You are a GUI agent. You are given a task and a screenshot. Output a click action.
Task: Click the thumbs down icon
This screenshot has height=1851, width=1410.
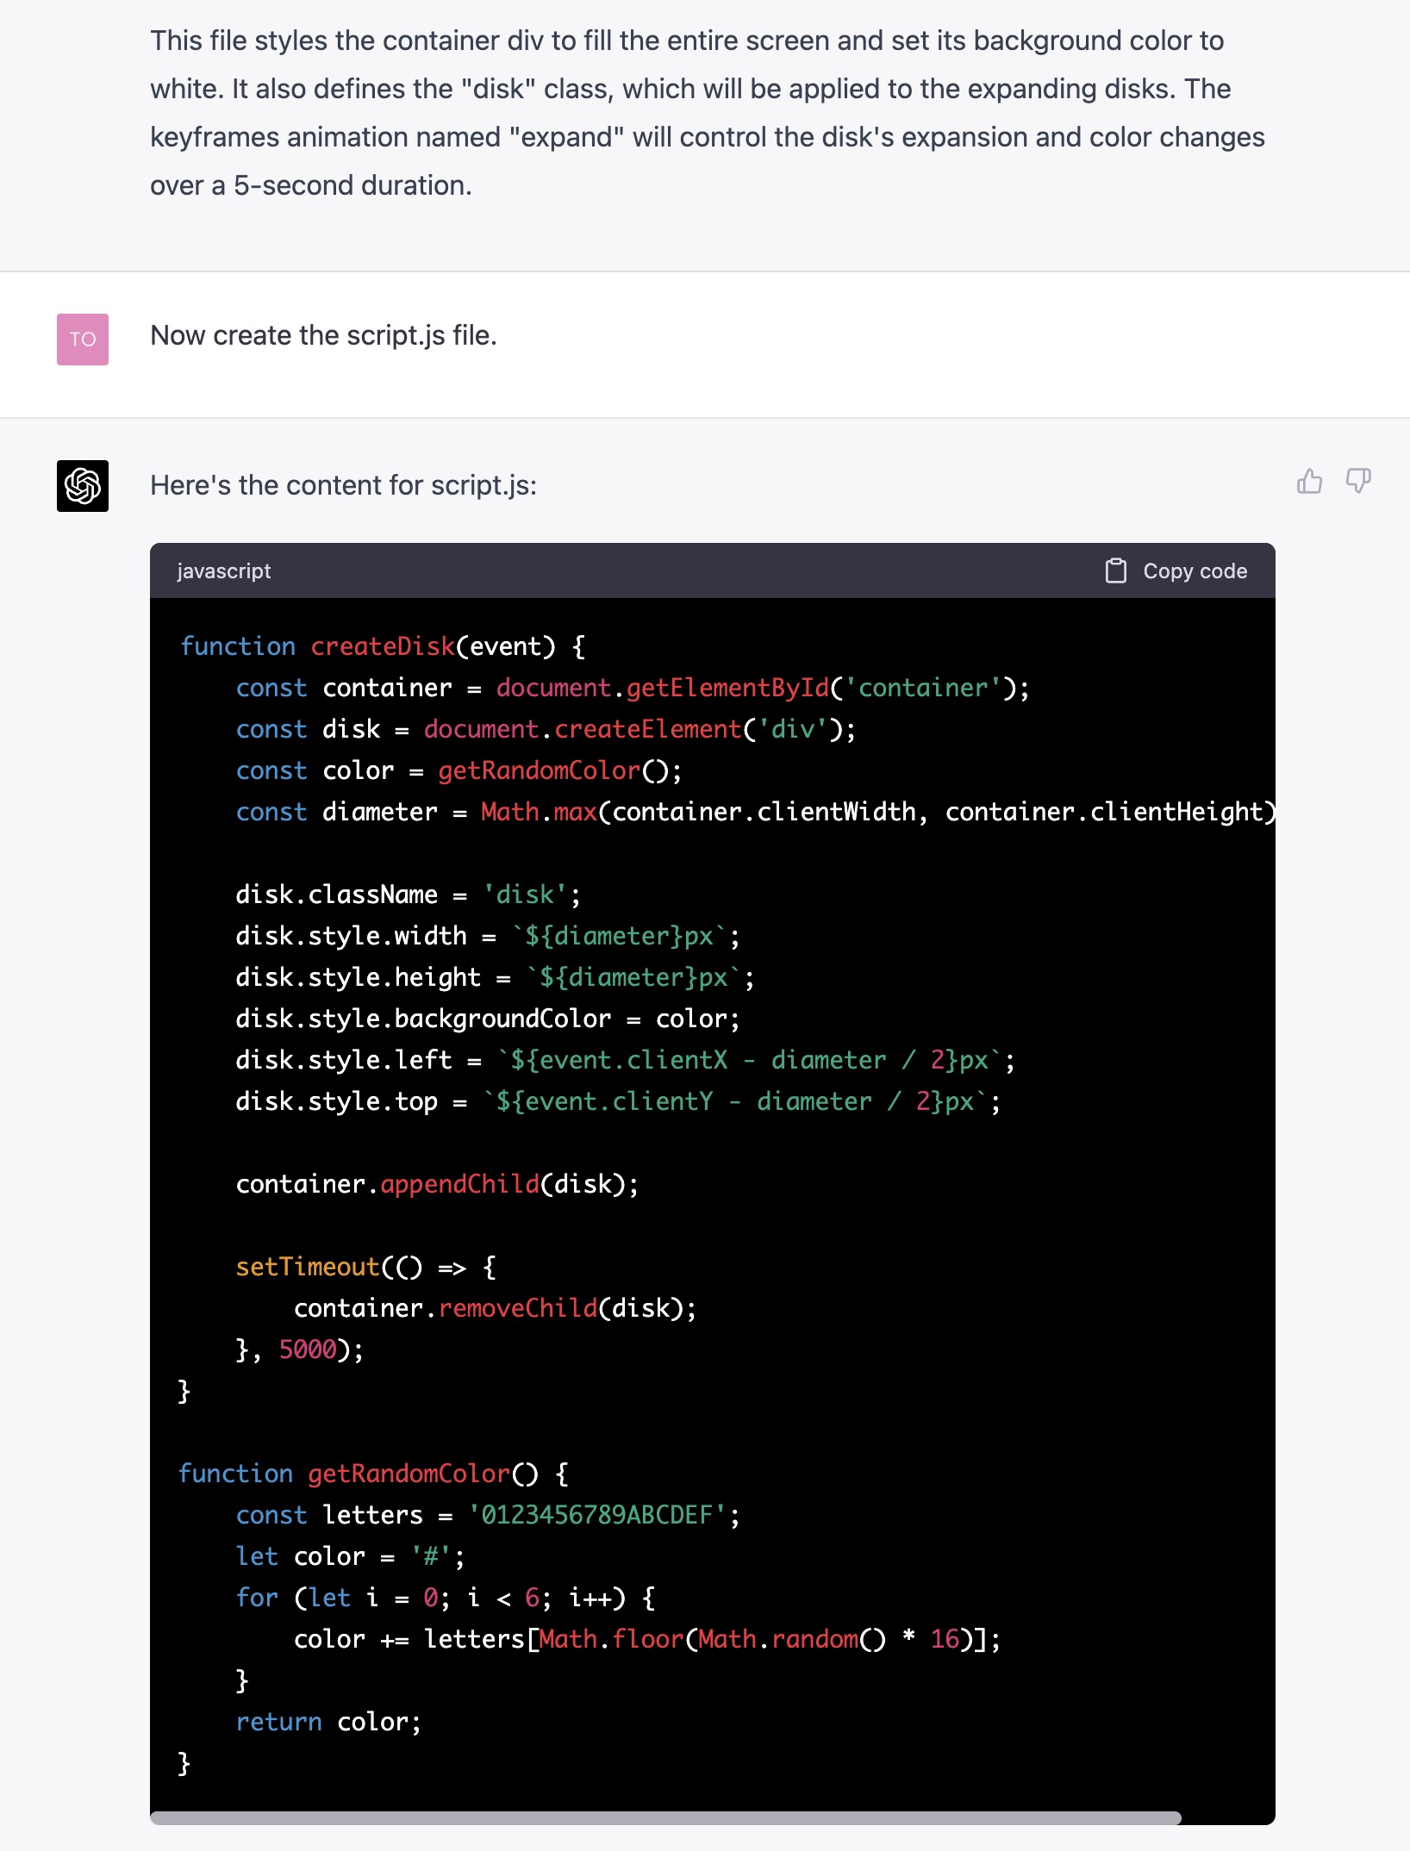(x=1358, y=481)
